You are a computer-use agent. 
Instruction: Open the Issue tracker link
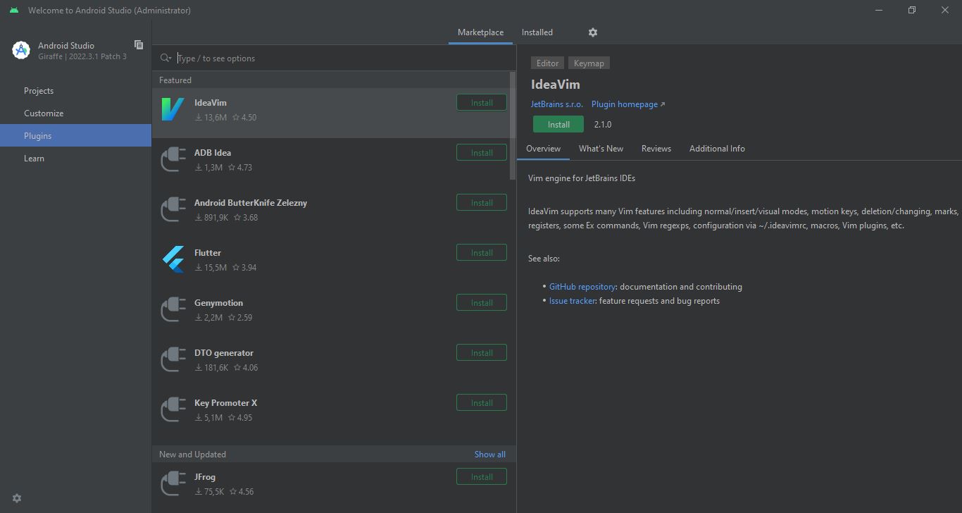pos(572,301)
